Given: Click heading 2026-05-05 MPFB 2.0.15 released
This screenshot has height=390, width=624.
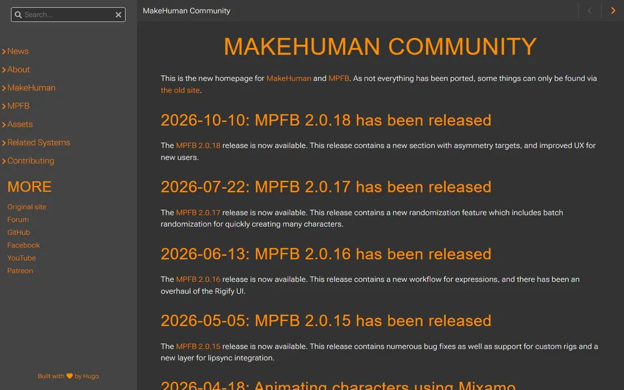Looking at the screenshot, I should (x=326, y=321).
